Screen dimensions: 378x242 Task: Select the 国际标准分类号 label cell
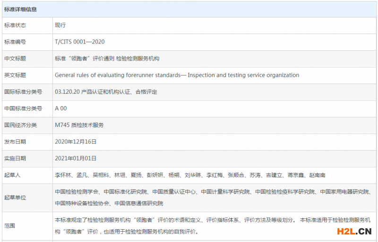tap(27, 92)
